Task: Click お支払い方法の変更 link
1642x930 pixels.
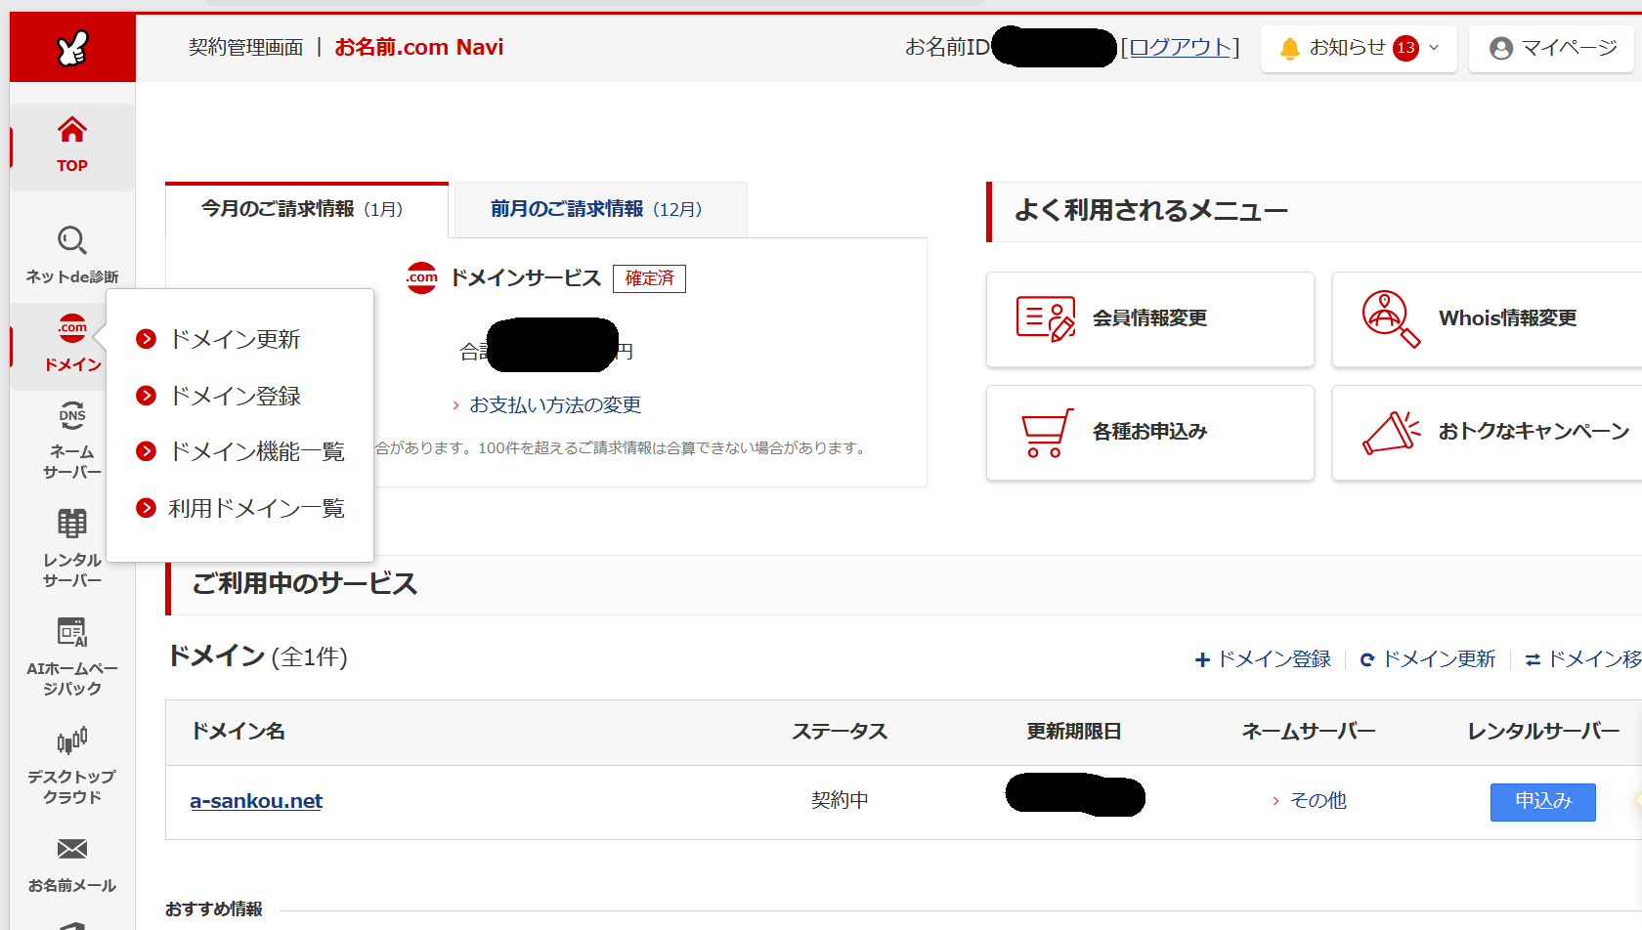Action: tap(555, 405)
